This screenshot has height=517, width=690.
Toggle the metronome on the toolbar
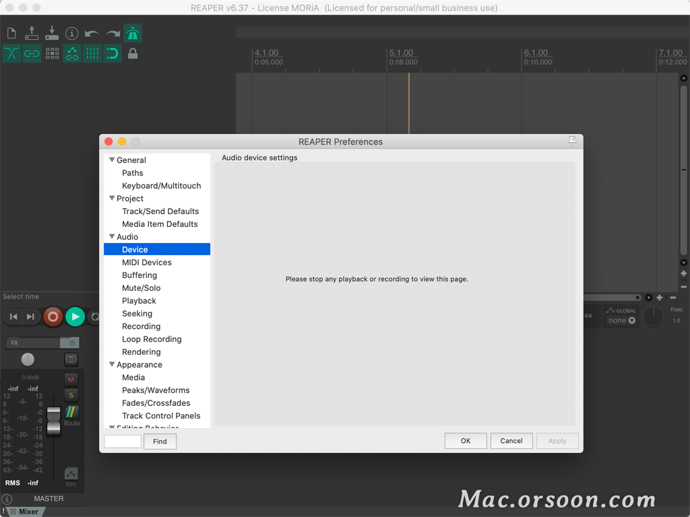[132, 32]
